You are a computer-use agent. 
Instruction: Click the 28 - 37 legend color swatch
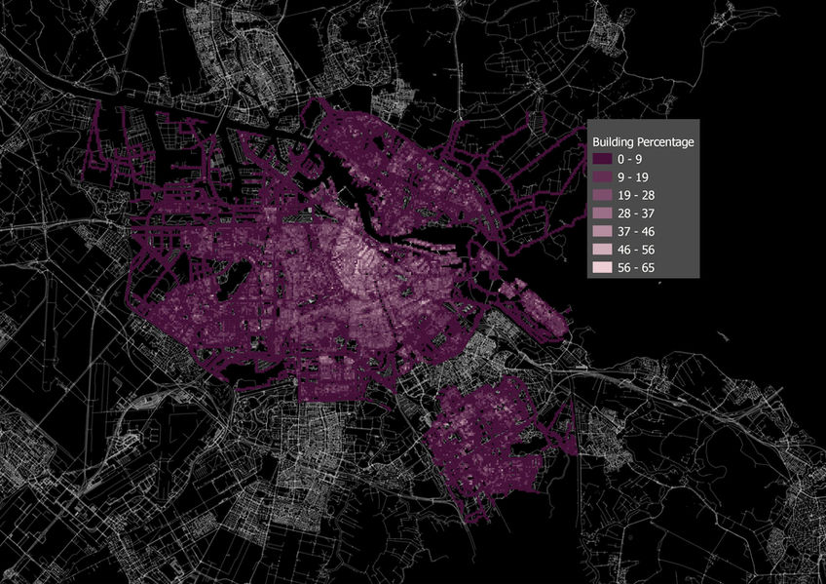(602, 213)
